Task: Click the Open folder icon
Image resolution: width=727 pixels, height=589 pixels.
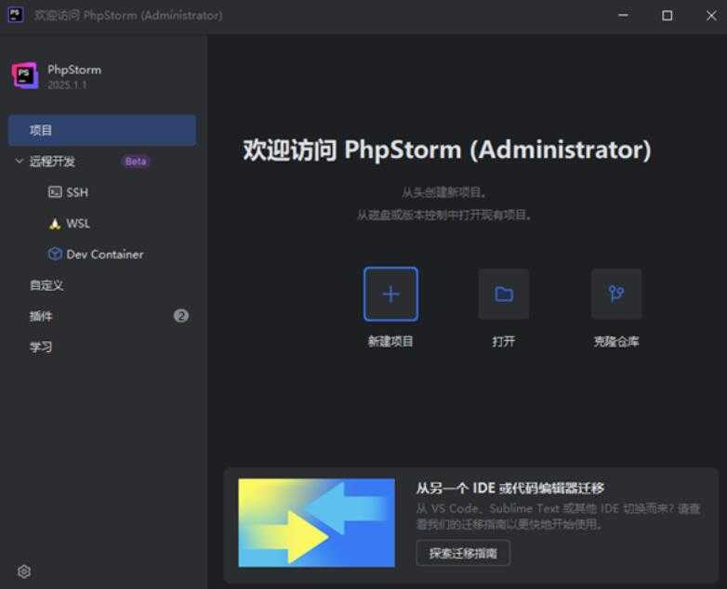Action: tap(504, 294)
